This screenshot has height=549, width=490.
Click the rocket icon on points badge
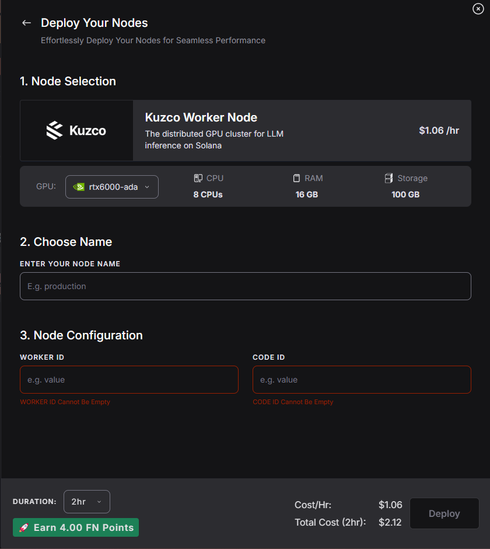tap(24, 527)
